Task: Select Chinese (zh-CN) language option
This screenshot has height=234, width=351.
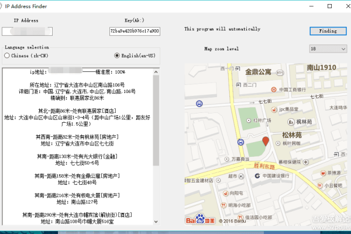Action: pyautogui.click(x=26, y=56)
